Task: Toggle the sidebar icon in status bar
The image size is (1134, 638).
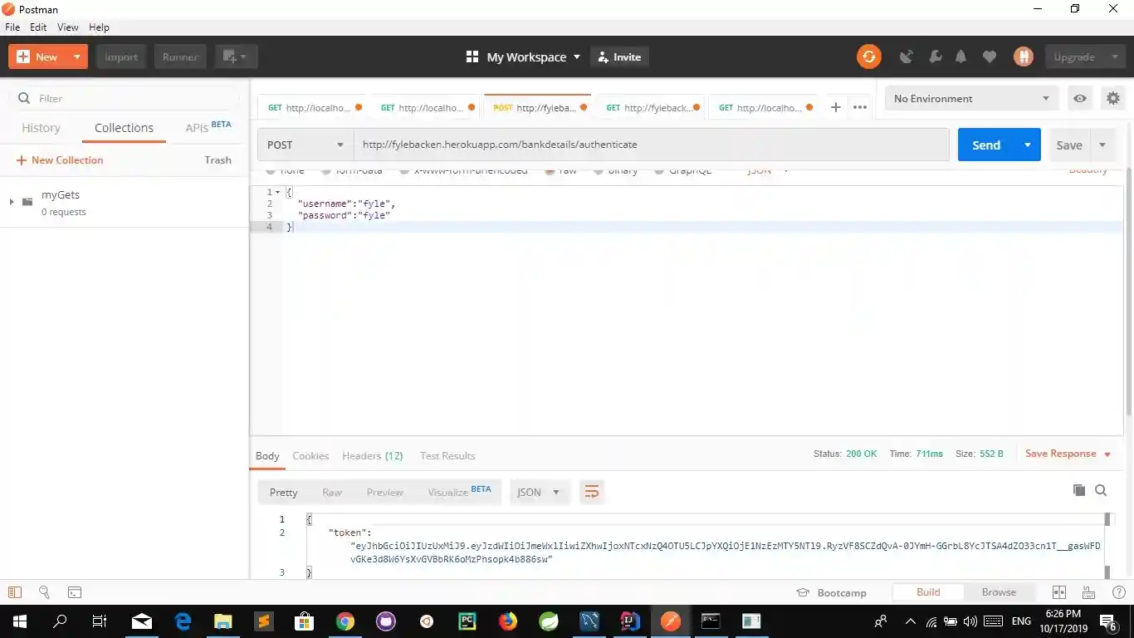Action: point(14,592)
